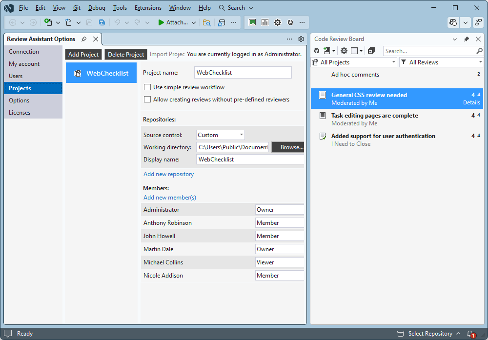This screenshot has height=340, width=488.
Task: Click the Project name input field
Action: [243, 73]
